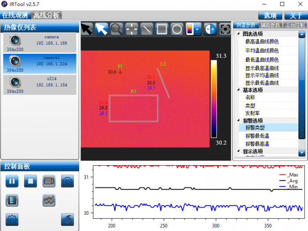Open the temperature curve chart icon

coord(49,200)
